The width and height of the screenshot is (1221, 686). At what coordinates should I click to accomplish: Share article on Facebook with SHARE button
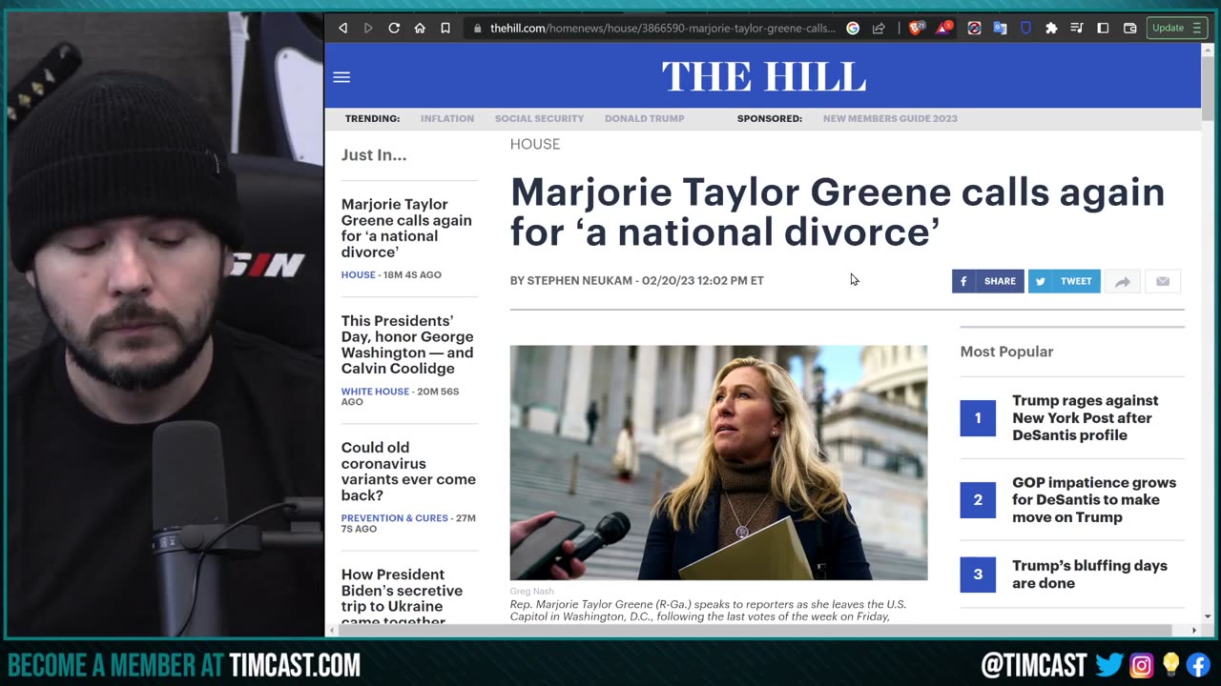pyautogui.click(x=988, y=281)
